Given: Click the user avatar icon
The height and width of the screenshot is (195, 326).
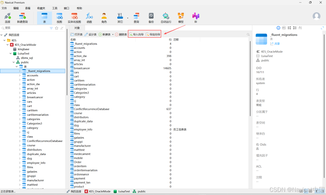Looking at the screenshot, I should click(316, 16).
